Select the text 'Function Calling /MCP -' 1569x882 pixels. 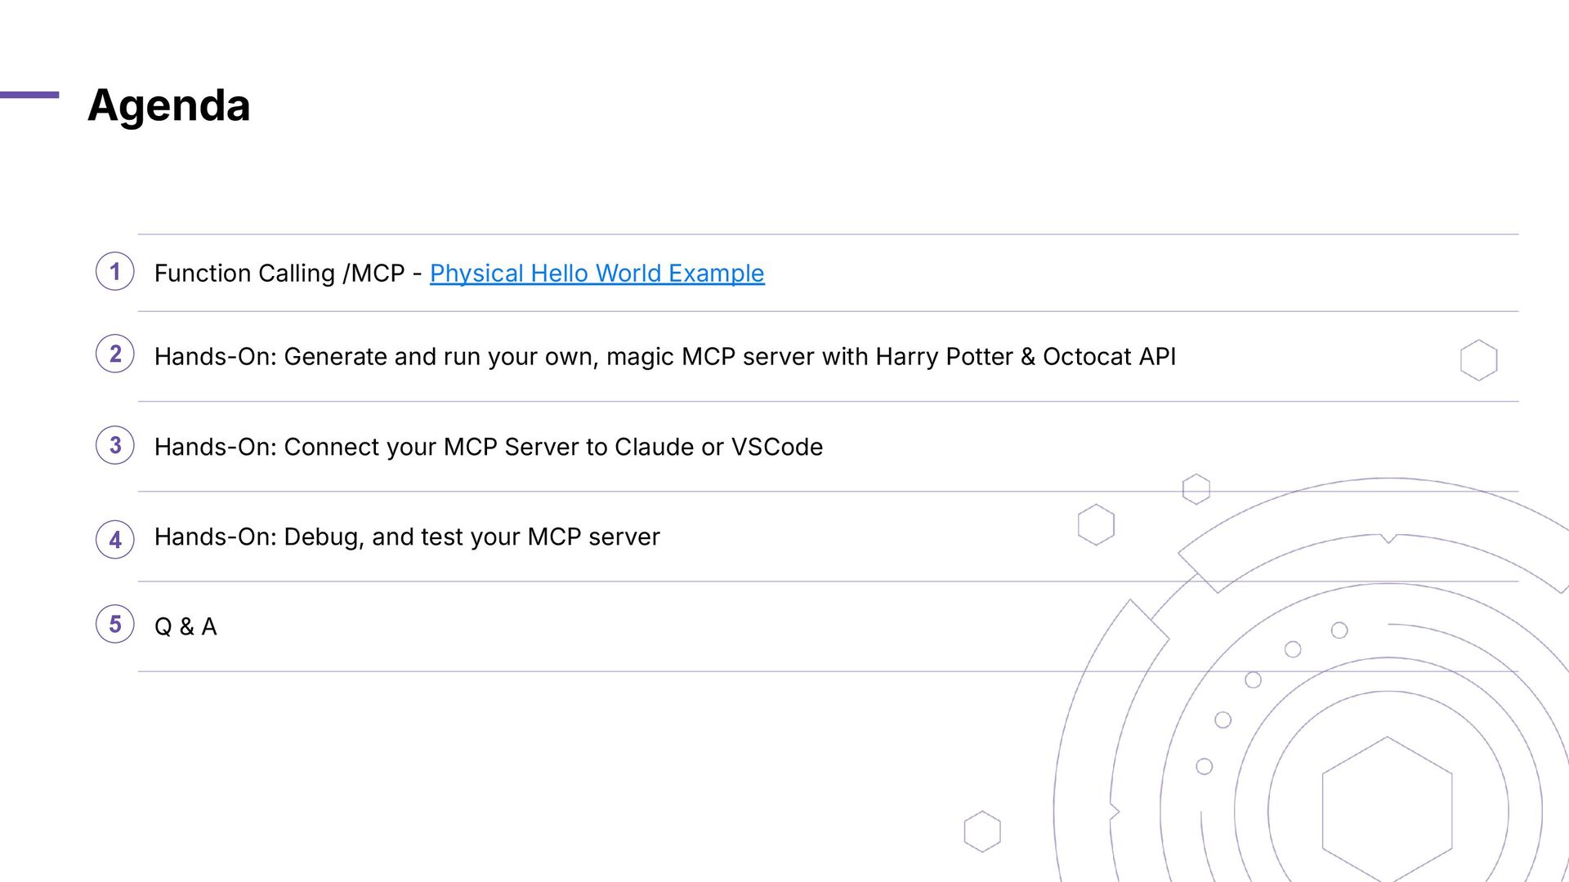point(288,274)
